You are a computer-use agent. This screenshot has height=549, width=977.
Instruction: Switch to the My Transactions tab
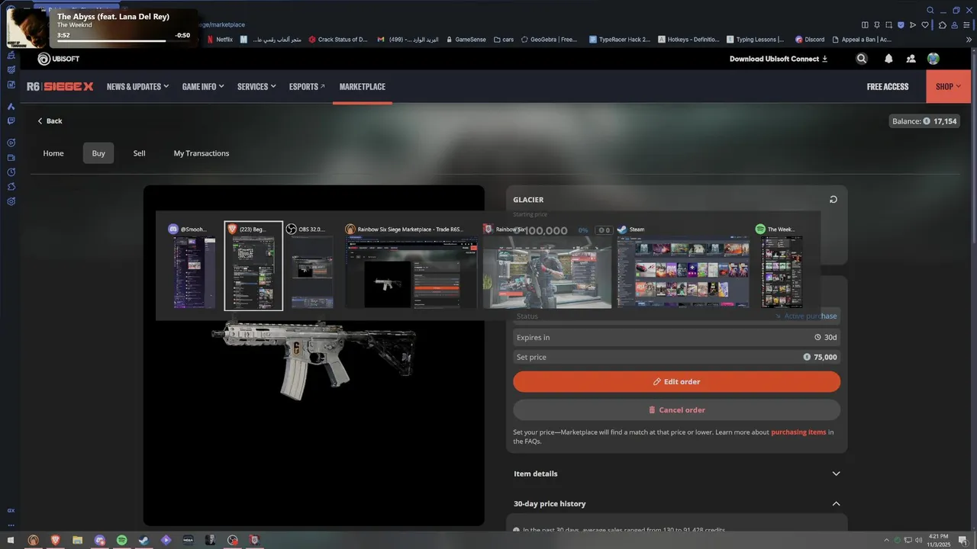(202, 153)
